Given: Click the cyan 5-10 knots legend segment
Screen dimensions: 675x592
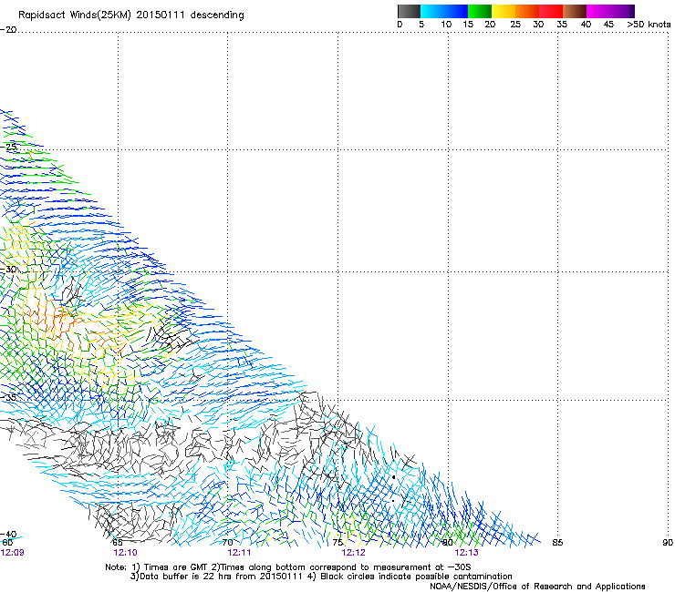Looking at the screenshot, I should tap(432, 11).
